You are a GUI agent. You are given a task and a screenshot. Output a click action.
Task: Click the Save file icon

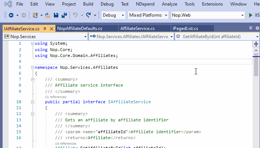(56, 16)
